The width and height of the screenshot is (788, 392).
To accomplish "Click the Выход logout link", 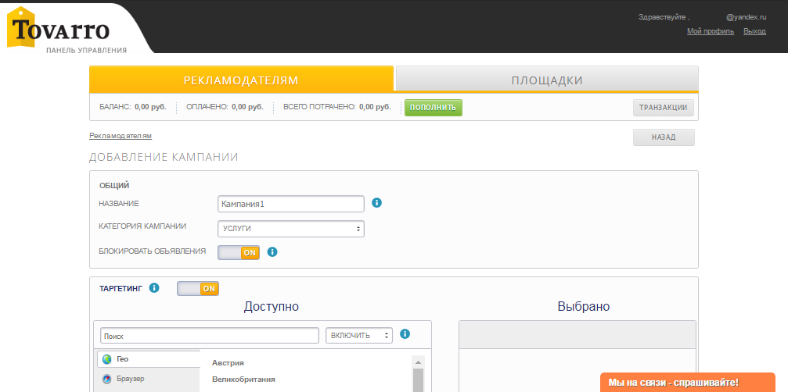I will pyautogui.click(x=755, y=31).
